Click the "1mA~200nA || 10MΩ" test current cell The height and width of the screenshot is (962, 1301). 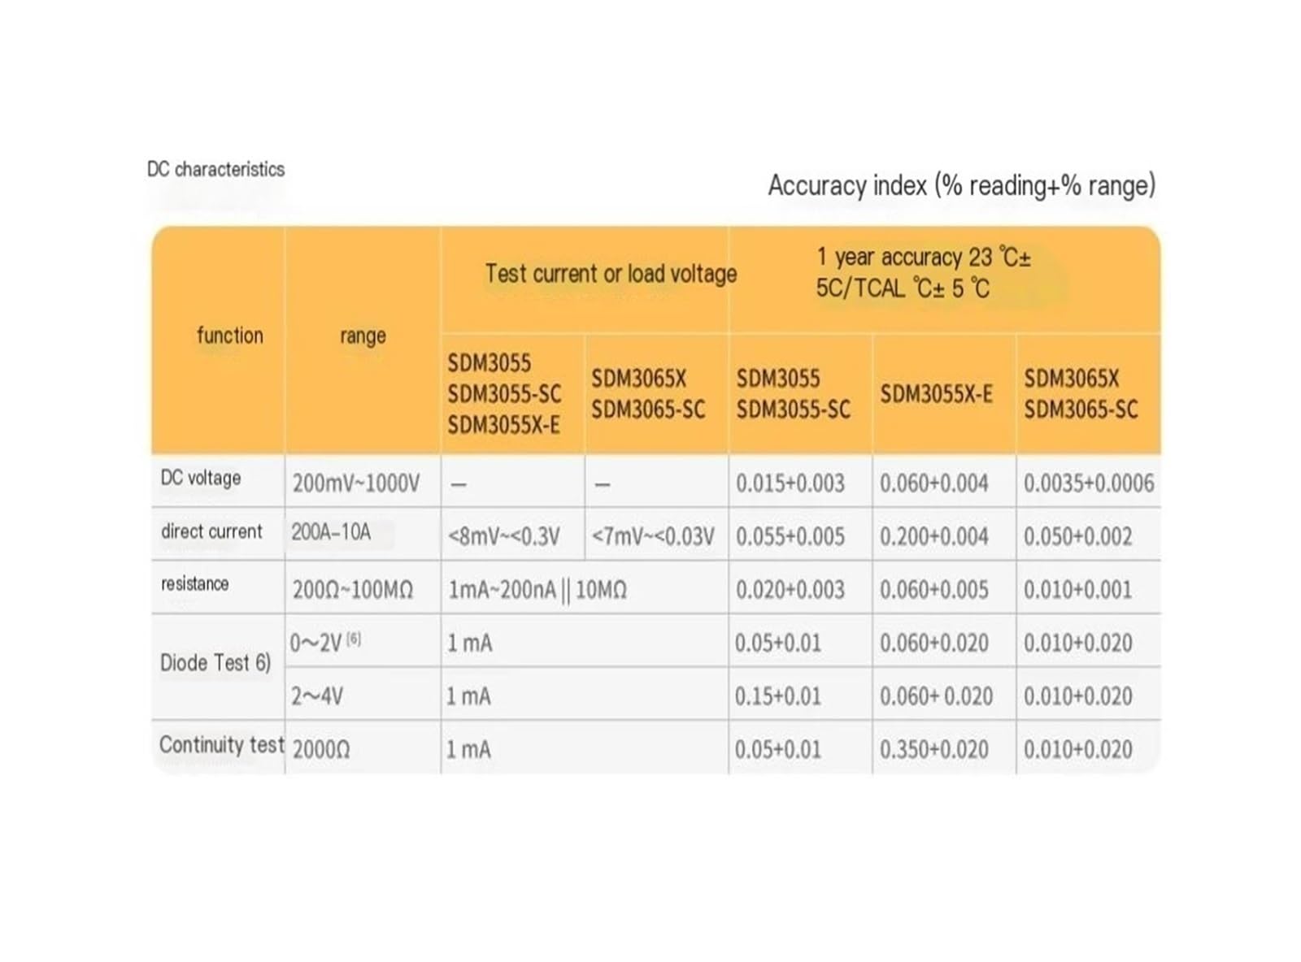pos(537,590)
